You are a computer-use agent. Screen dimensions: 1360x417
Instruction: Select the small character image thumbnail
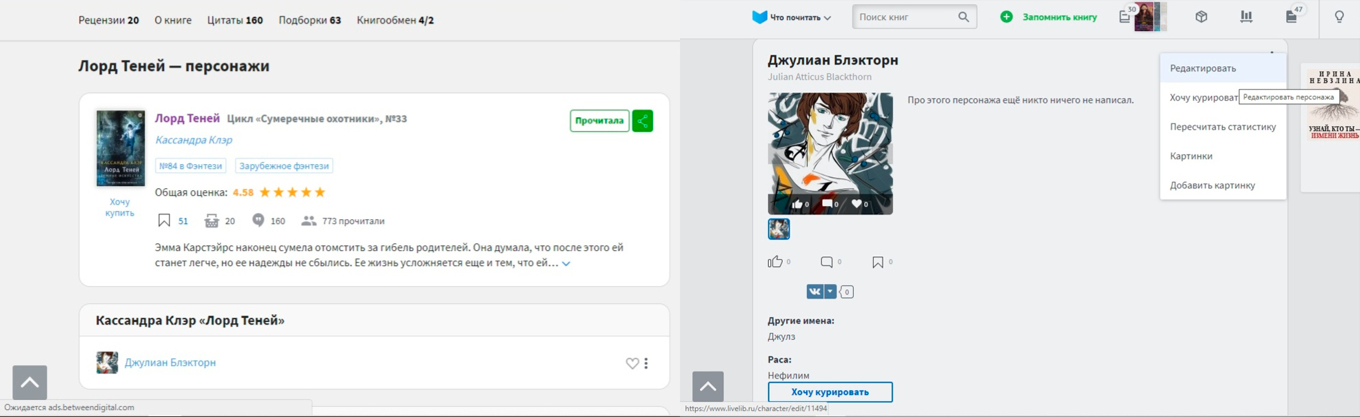tap(779, 229)
